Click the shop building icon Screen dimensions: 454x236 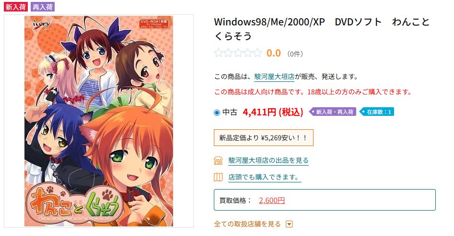pos(218,160)
